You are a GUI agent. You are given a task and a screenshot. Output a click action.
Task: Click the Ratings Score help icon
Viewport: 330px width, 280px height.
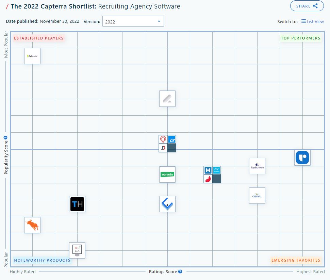pyautogui.click(x=180, y=271)
